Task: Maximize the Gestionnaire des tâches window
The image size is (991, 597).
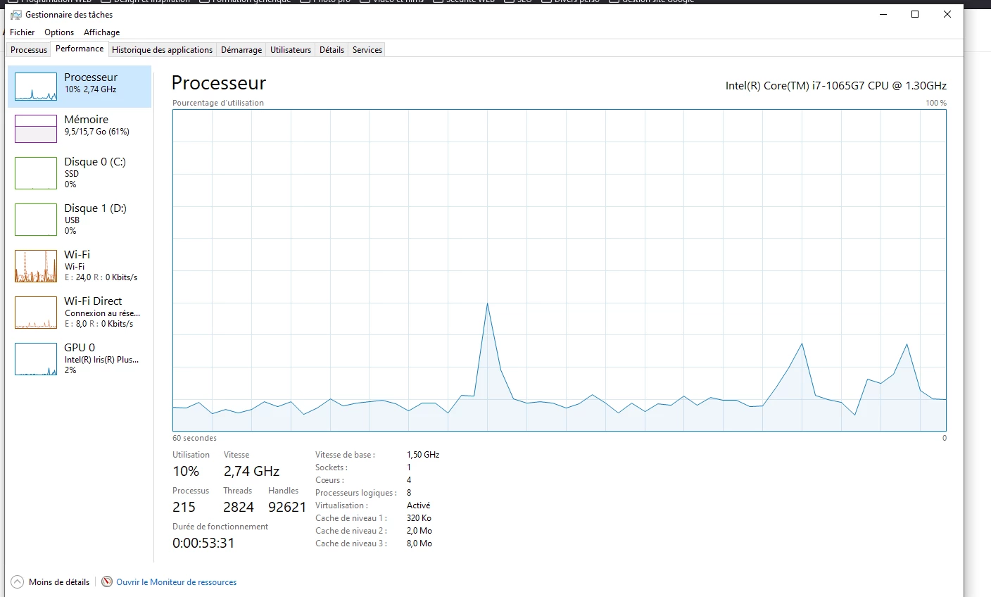Action: click(915, 14)
